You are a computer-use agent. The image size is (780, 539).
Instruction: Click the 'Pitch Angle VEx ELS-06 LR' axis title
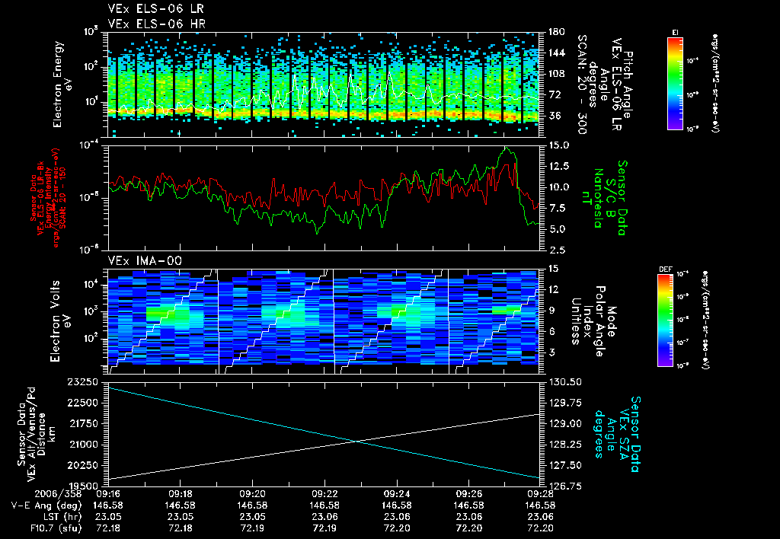click(x=623, y=85)
